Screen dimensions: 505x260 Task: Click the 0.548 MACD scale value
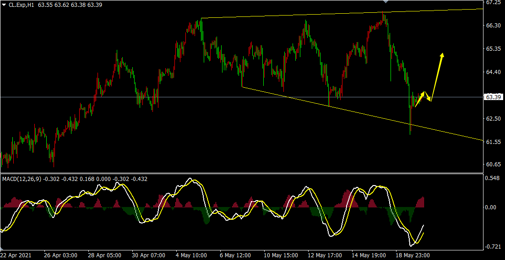coord(493,178)
